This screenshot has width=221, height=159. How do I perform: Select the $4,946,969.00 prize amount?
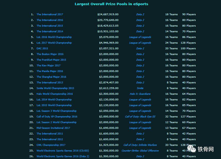pos(109,43)
